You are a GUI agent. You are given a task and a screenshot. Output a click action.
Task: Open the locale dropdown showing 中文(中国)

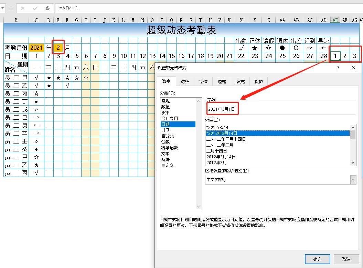353,179
